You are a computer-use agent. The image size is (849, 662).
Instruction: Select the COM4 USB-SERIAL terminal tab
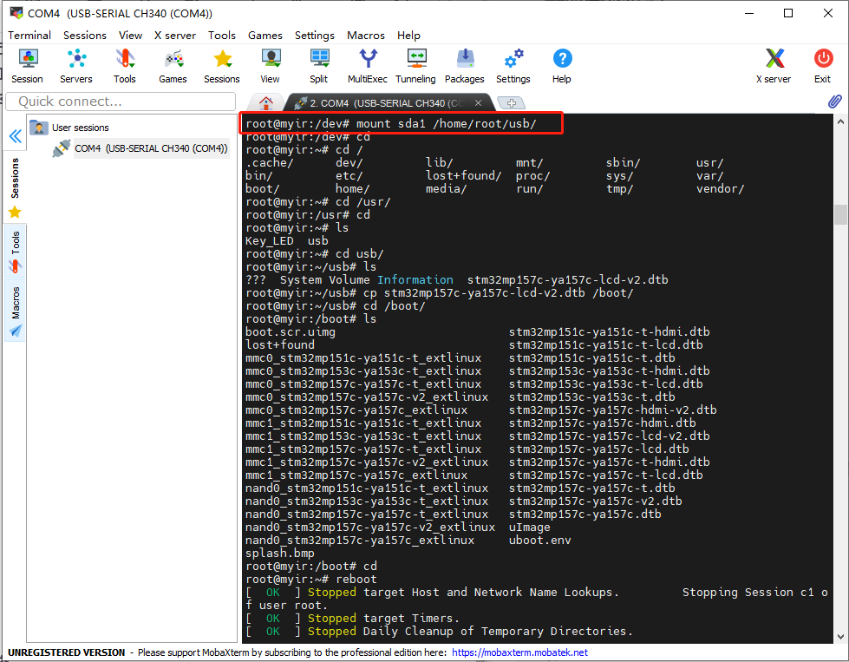[x=386, y=103]
